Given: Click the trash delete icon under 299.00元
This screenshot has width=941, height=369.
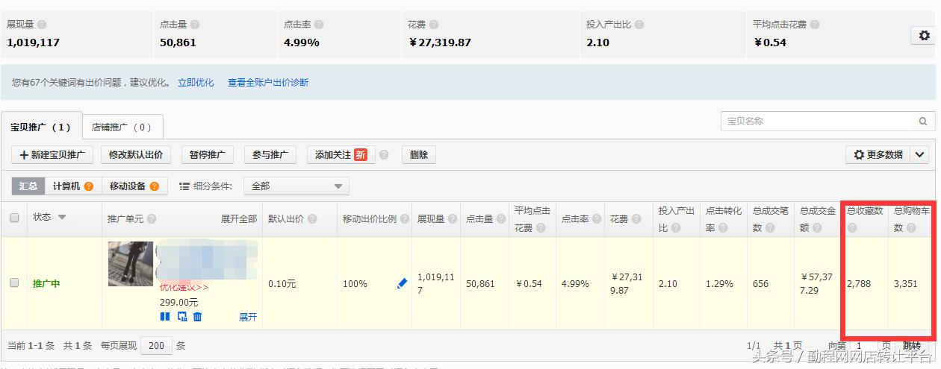Looking at the screenshot, I should [x=197, y=317].
